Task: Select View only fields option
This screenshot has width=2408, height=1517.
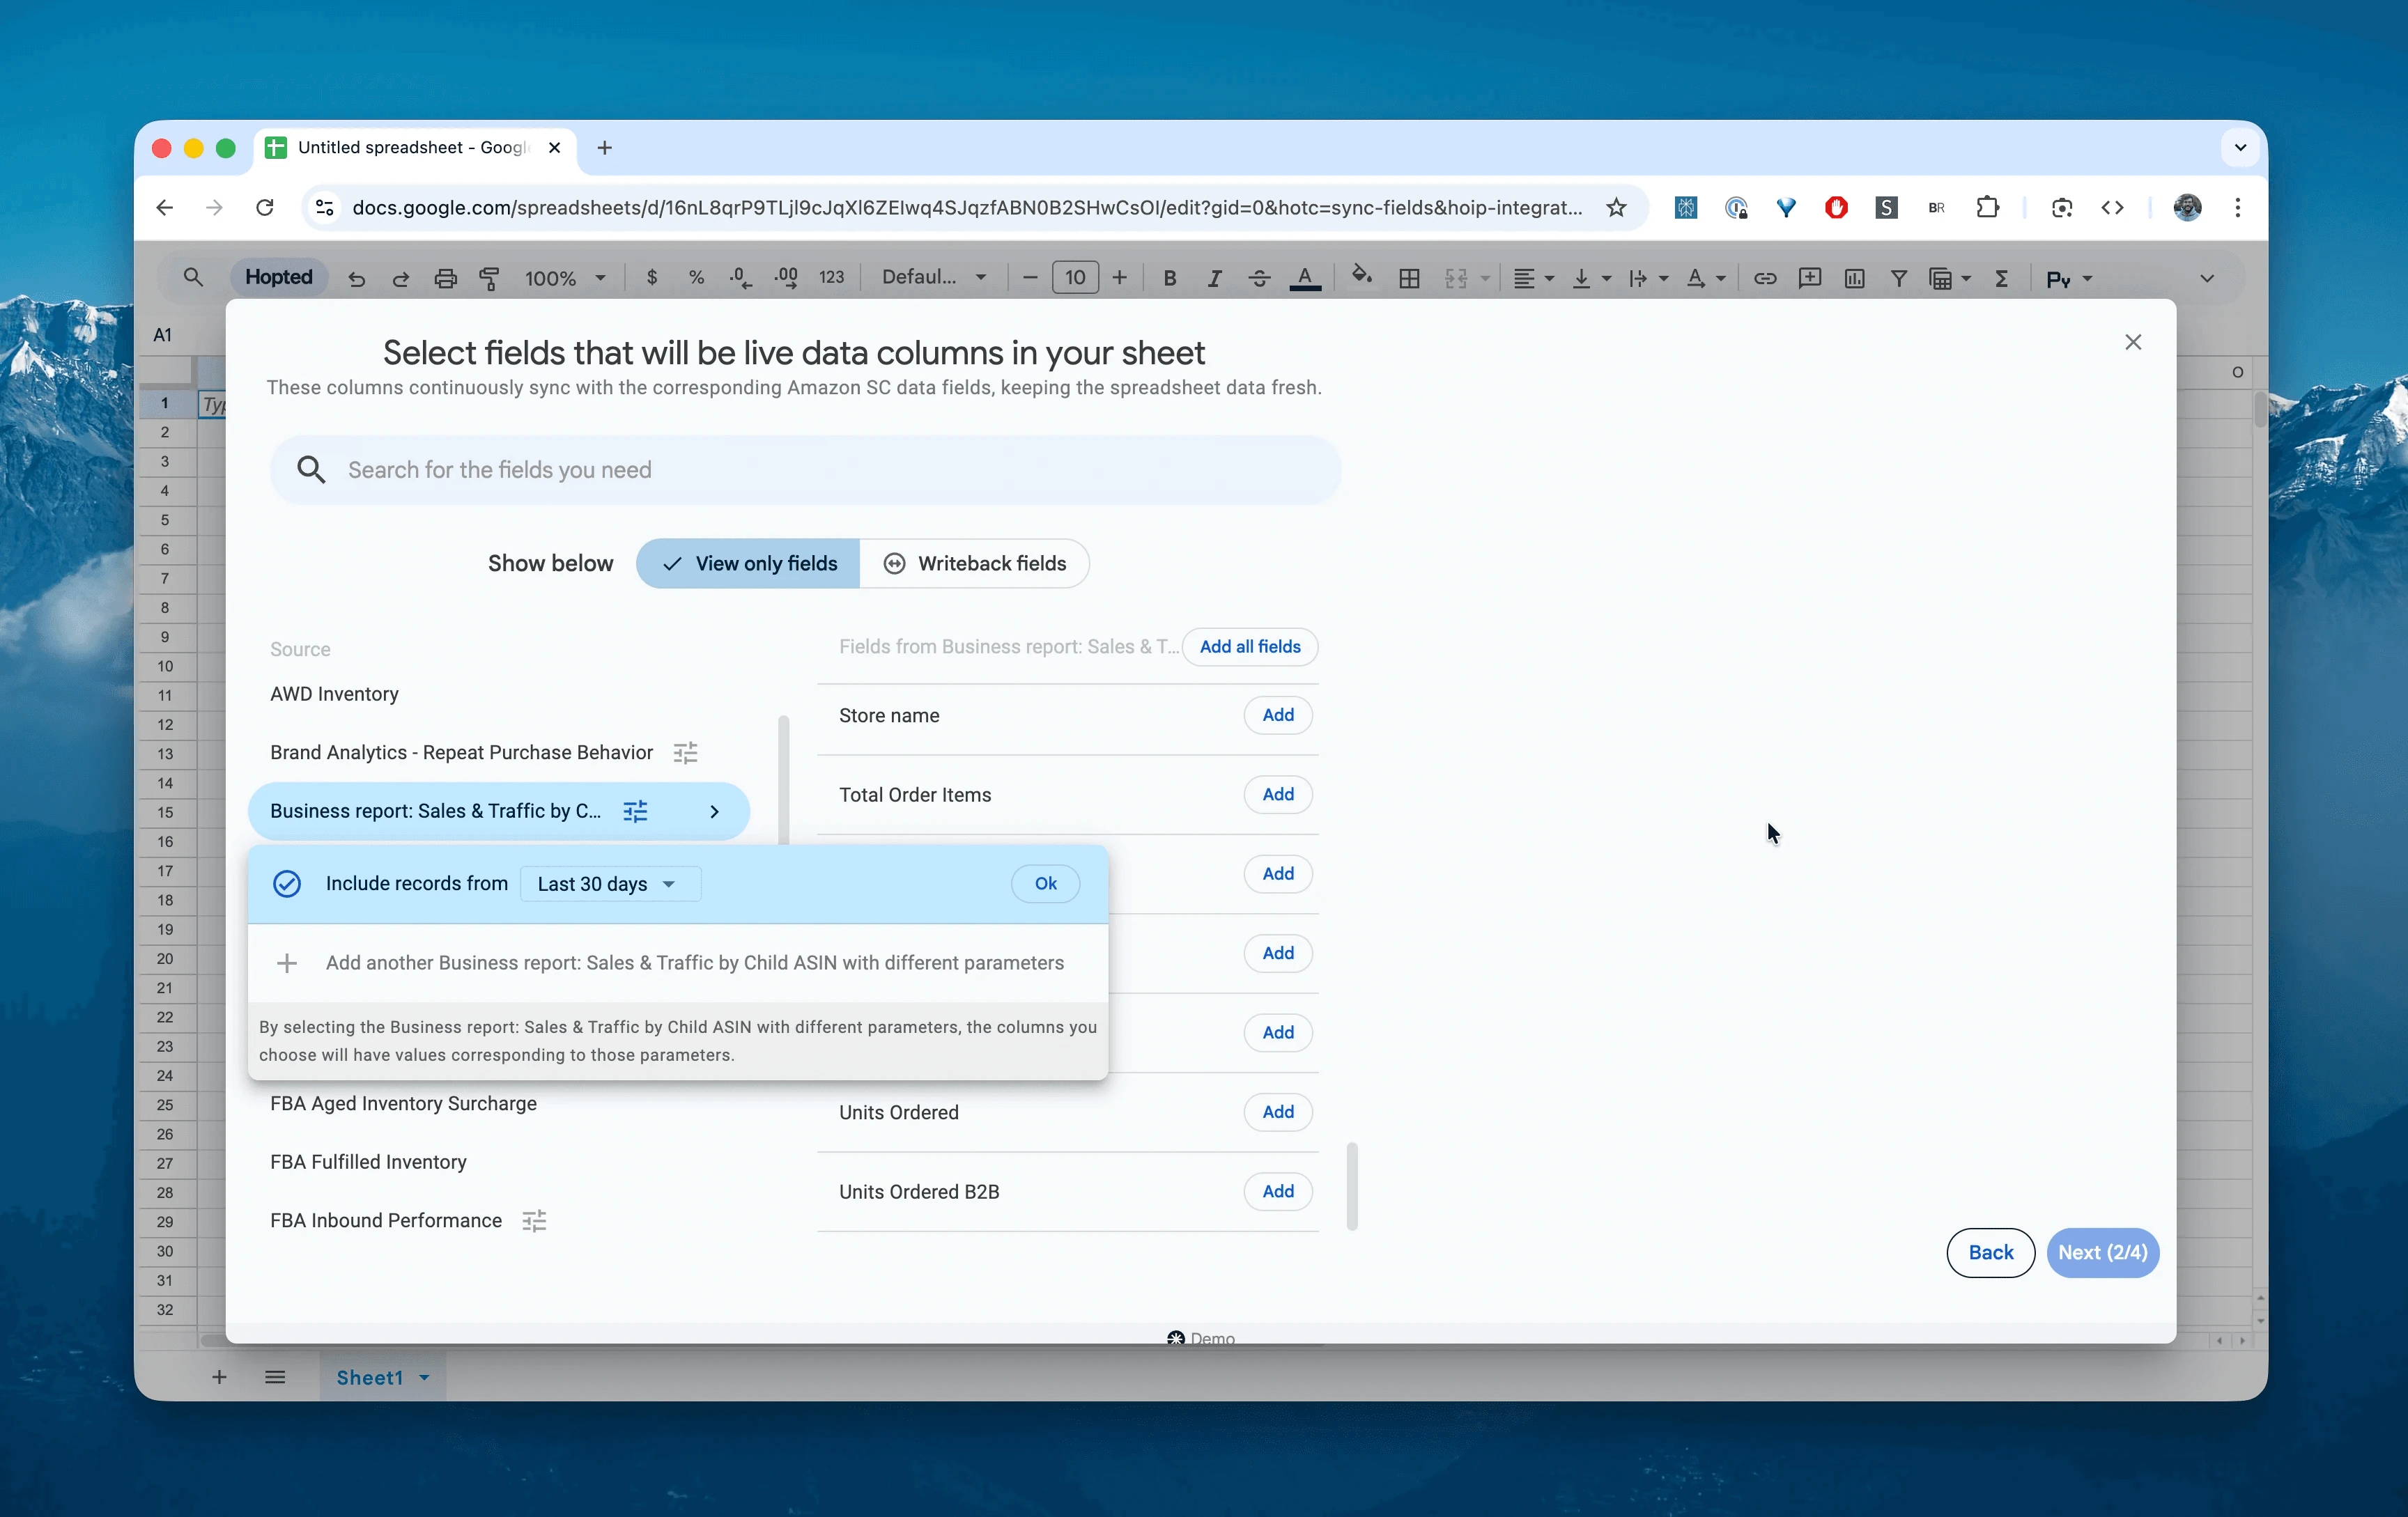Action: [x=748, y=563]
